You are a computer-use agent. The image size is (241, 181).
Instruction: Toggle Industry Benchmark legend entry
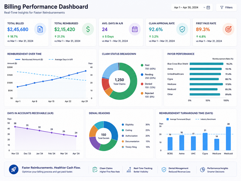206,119
